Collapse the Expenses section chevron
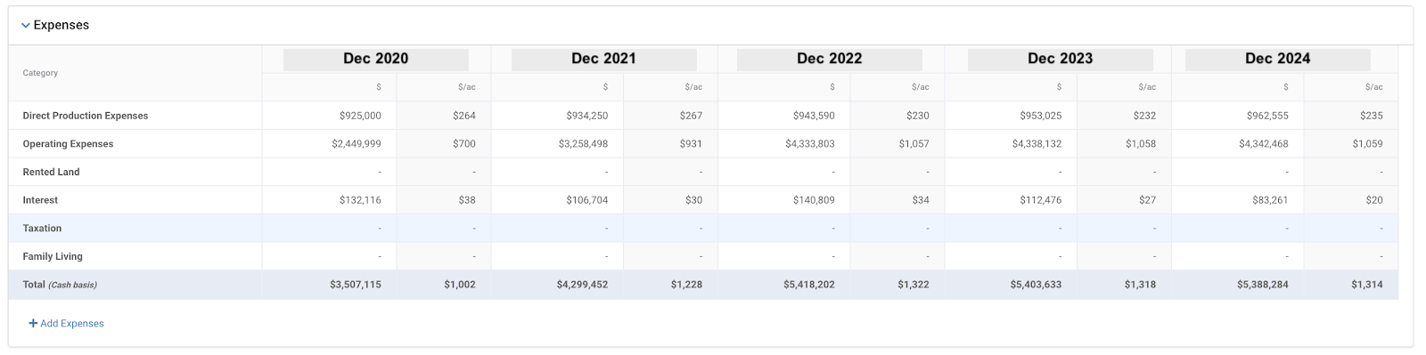The height and width of the screenshot is (355, 1426). 26,26
